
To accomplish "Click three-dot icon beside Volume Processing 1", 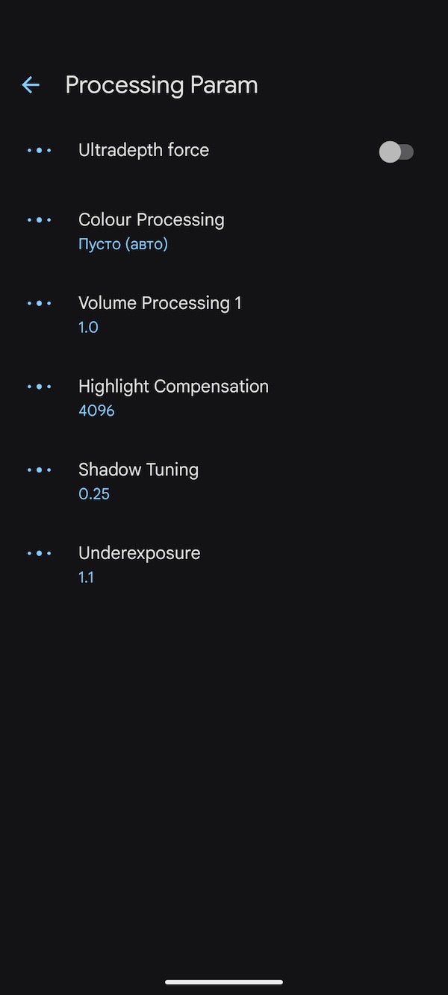I will tap(40, 304).
